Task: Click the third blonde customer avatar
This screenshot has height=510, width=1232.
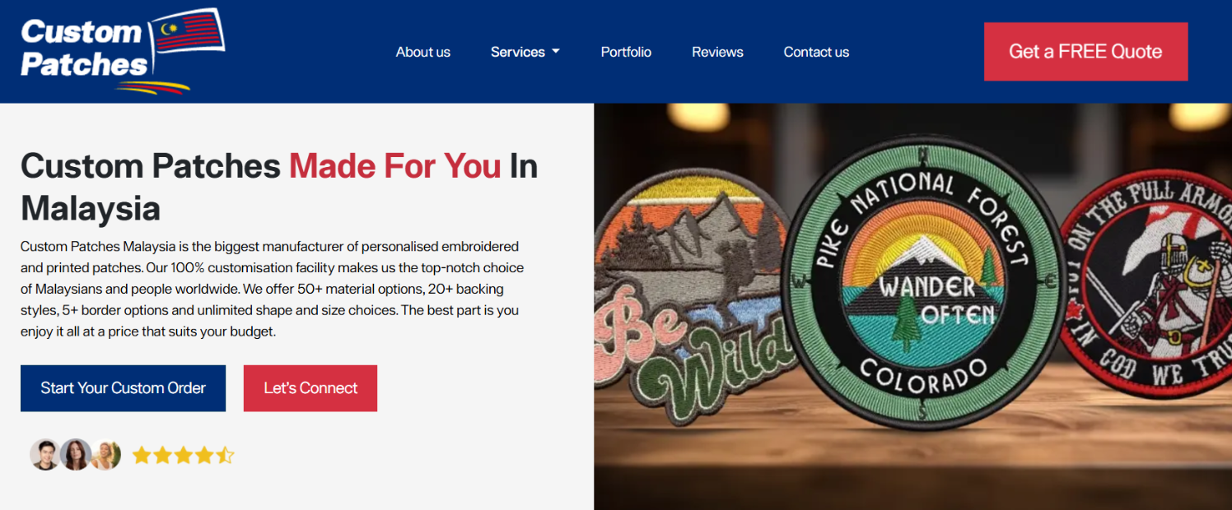Action: (x=107, y=454)
